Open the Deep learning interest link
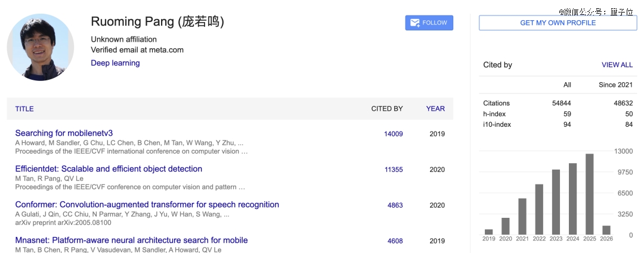Screen dimensions: 644x253 [115, 63]
